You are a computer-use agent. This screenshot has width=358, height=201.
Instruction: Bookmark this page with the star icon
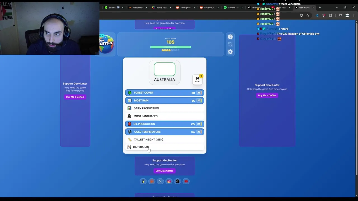(x=307, y=16)
